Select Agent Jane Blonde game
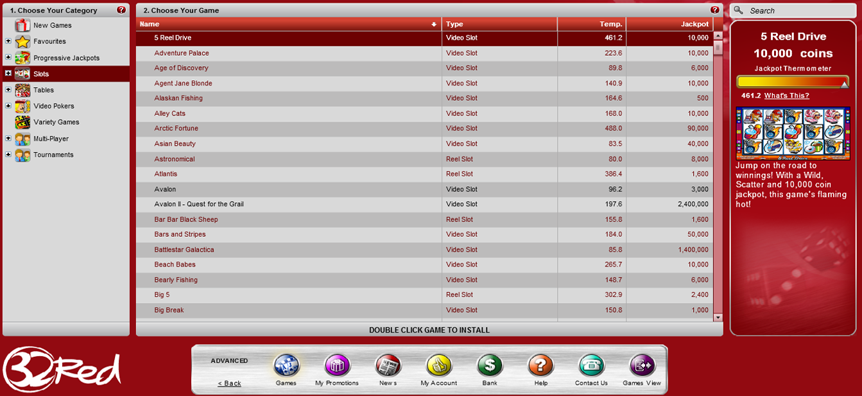The height and width of the screenshot is (396, 862). [424, 83]
